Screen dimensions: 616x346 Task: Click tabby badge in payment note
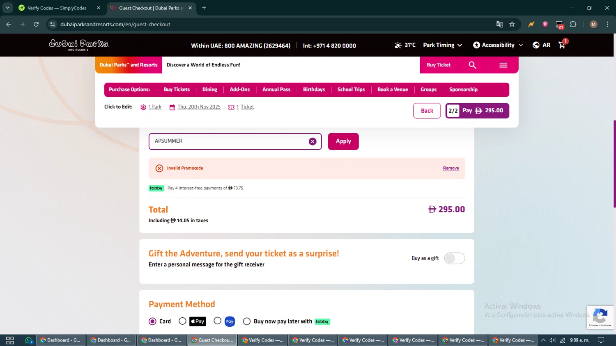(x=156, y=188)
